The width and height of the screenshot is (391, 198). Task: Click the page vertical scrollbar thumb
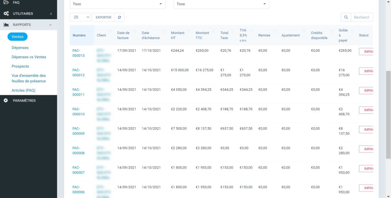click(x=388, y=115)
